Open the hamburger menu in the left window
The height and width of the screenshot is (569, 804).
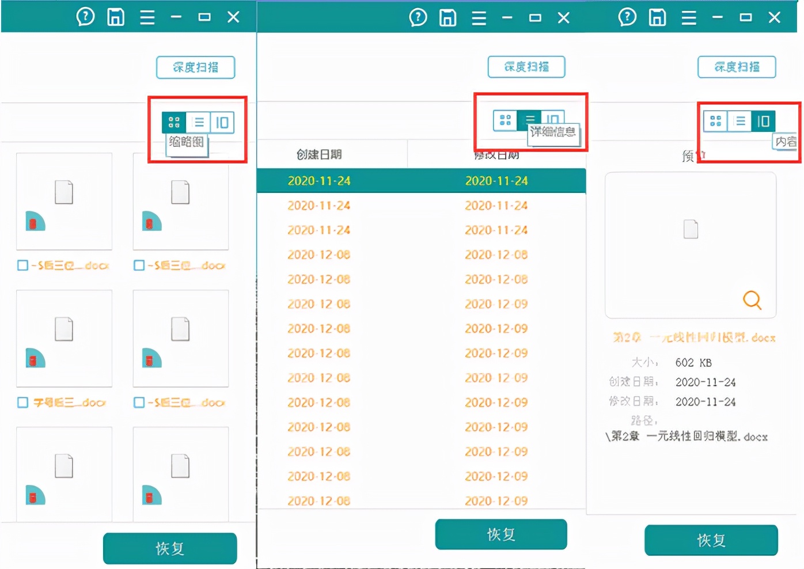[x=147, y=17]
